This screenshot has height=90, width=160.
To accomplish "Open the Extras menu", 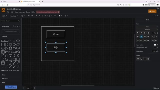I will point(28,12).
